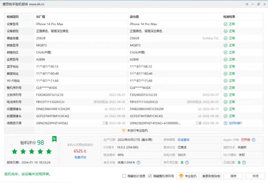Image resolution: width=268 pixels, height=183 pixels.
Task: Click the green check icon for 后置摄像头
Action: coord(225,109)
